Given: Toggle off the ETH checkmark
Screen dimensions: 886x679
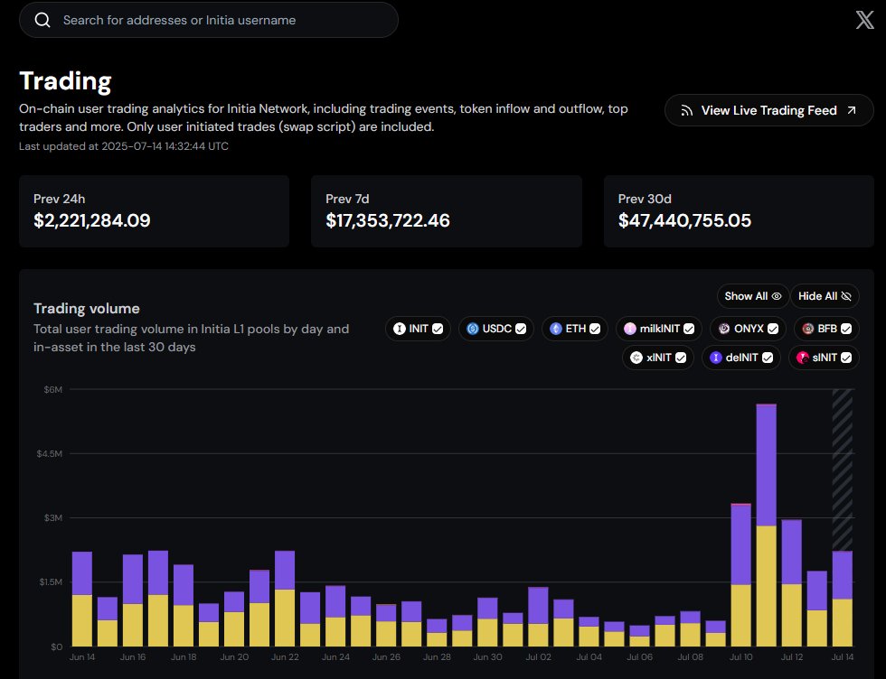Looking at the screenshot, I should coord(596,329).
